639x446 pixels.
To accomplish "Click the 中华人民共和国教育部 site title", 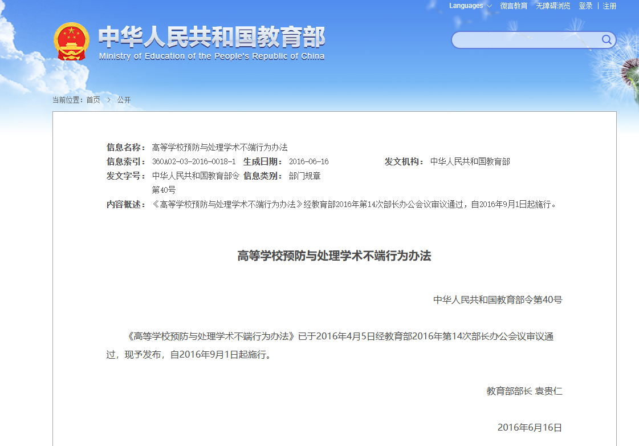I will (x=211, y=37).
